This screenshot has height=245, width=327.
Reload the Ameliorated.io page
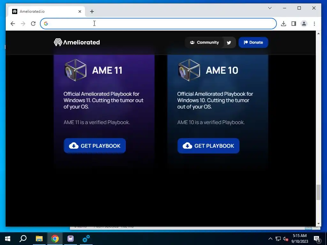coord(33,24)
